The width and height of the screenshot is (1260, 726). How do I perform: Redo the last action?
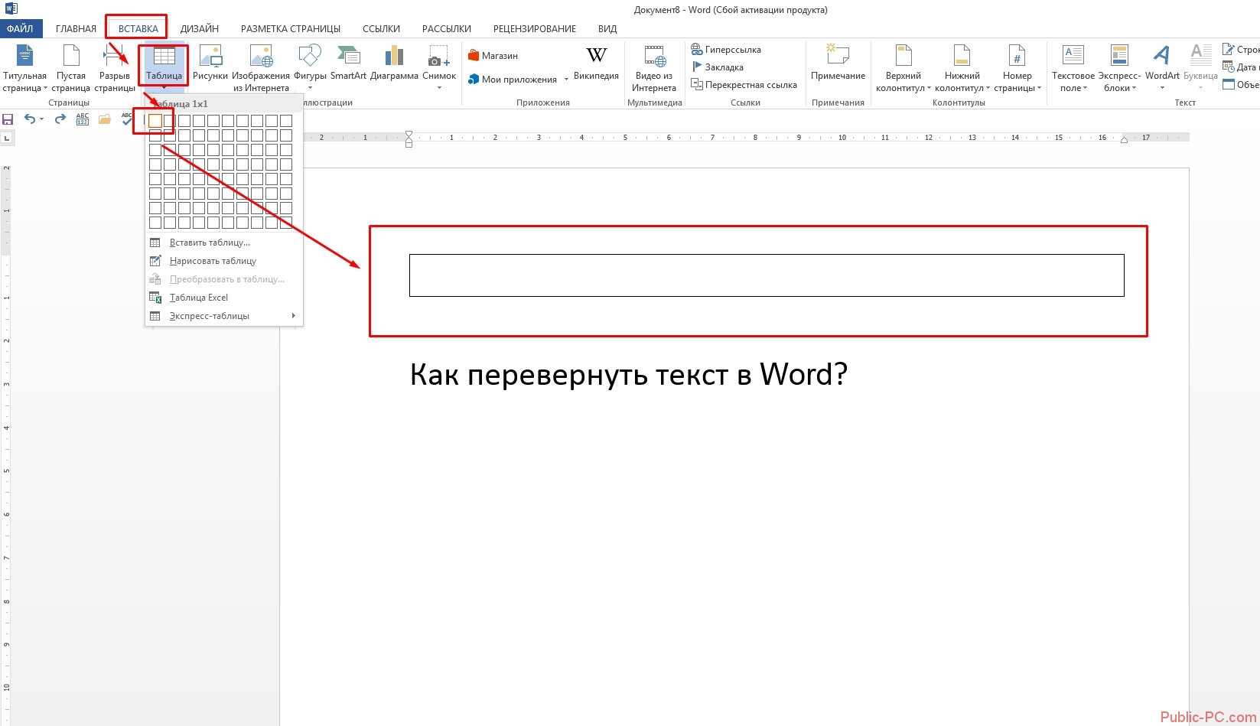point(60,119)
